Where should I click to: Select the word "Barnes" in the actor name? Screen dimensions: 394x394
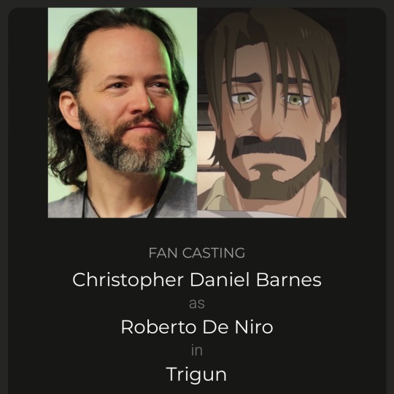[x=289, y=279]
